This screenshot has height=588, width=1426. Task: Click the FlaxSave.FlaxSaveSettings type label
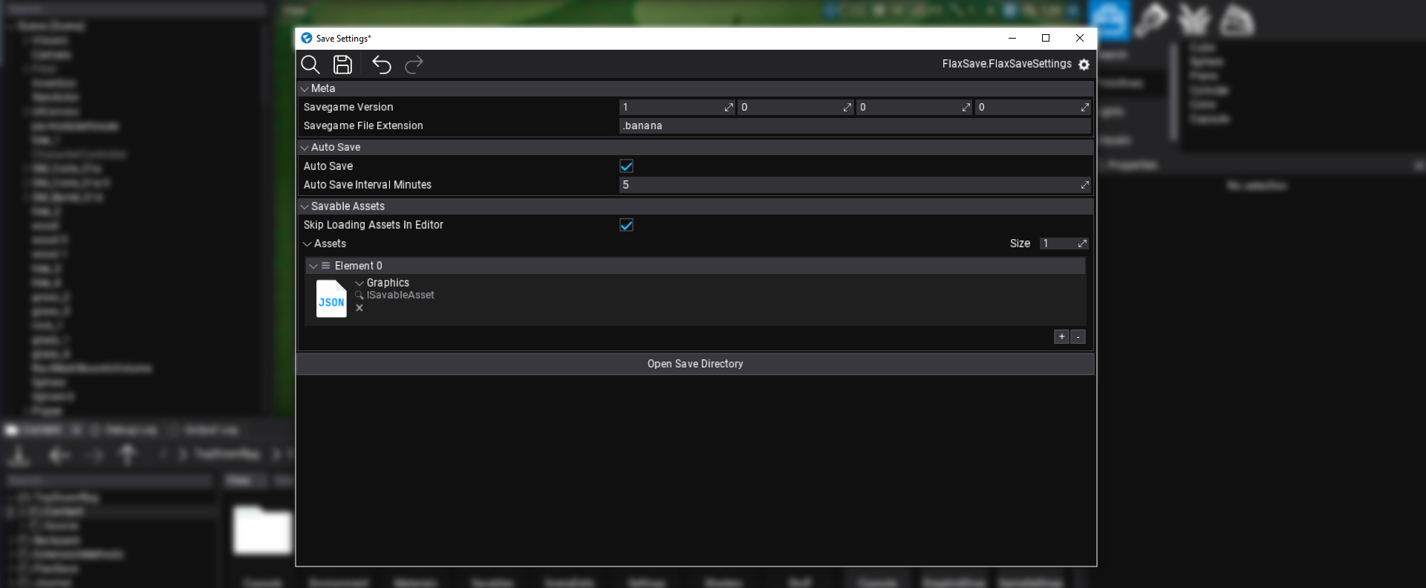[1006, 64]
